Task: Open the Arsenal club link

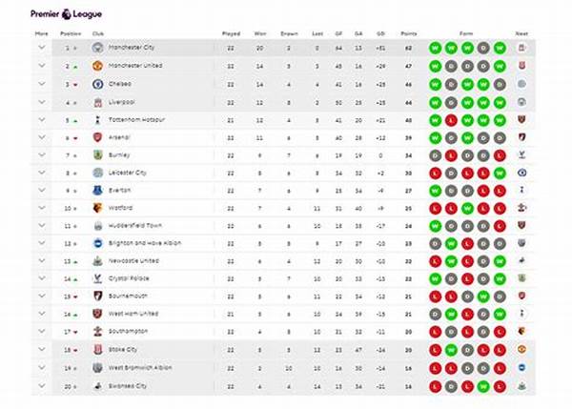Action: pyautogui.click(x=119, y=137)
